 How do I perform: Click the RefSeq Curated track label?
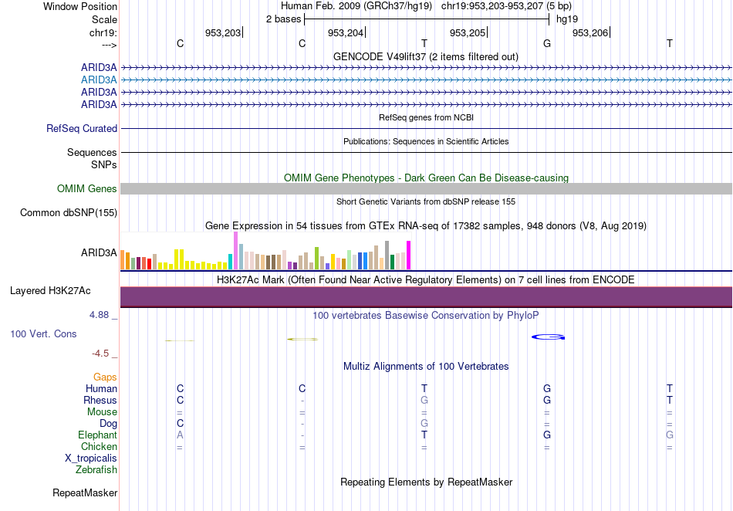82,129
